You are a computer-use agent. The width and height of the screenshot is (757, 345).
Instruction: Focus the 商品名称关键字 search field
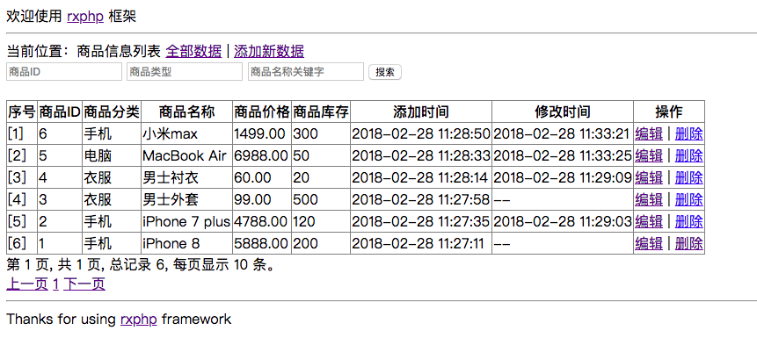[x=306, y=72]
